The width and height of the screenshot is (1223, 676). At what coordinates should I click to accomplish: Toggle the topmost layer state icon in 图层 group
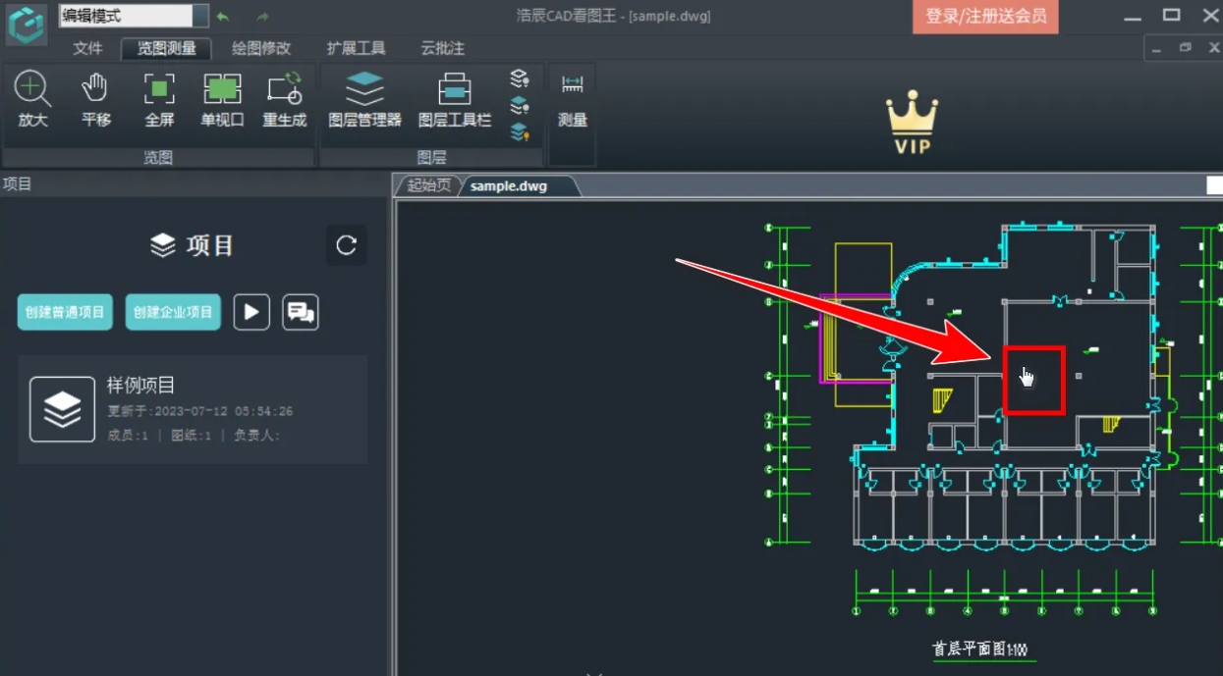(520, 78)
